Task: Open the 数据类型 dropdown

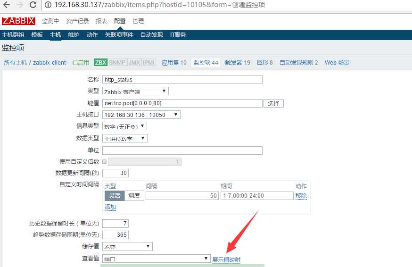Action: [x=125, y=138]
